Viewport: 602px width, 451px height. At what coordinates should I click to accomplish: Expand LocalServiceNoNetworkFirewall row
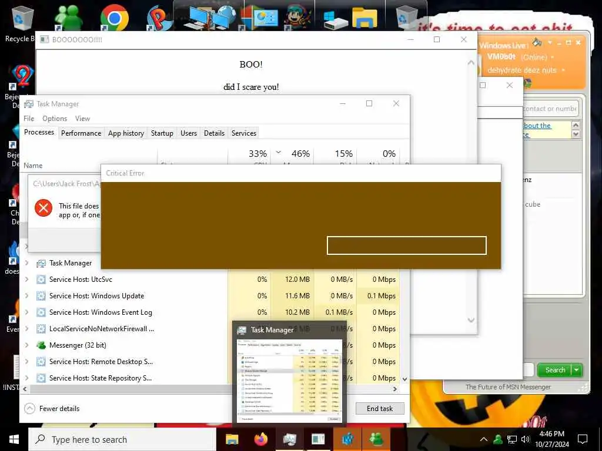point(26,329)
